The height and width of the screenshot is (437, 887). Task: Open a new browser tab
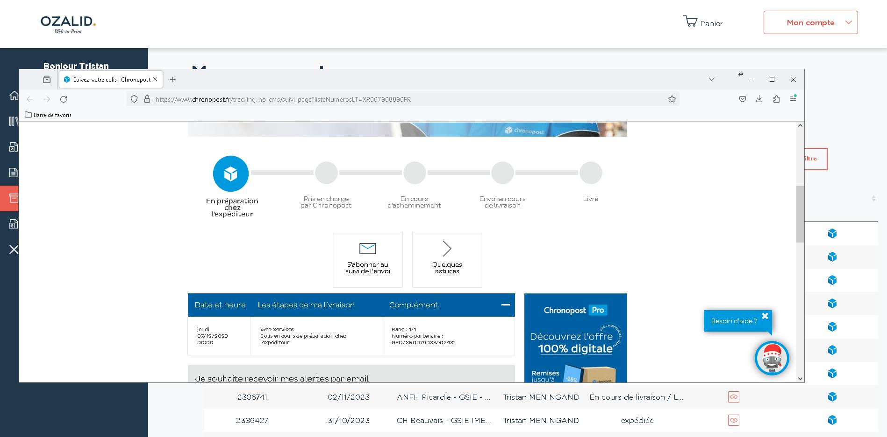point(172,80)
